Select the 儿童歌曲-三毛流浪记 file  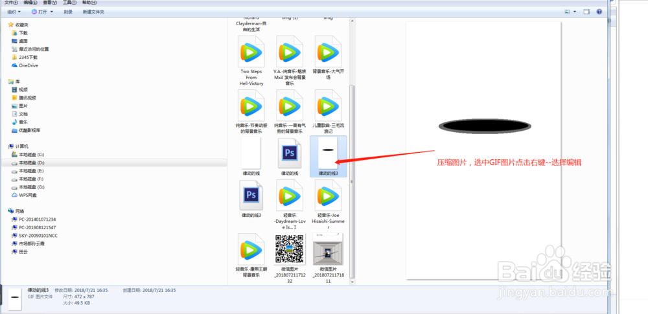328,111
